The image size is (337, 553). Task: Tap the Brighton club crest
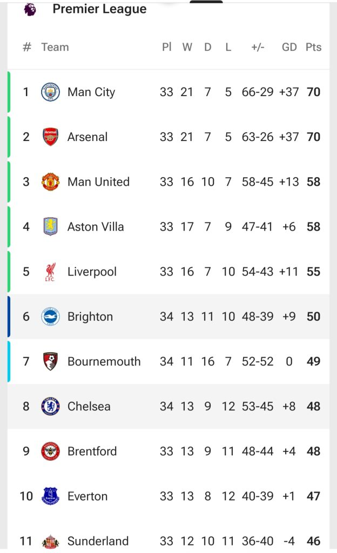[x=51, y=316]
